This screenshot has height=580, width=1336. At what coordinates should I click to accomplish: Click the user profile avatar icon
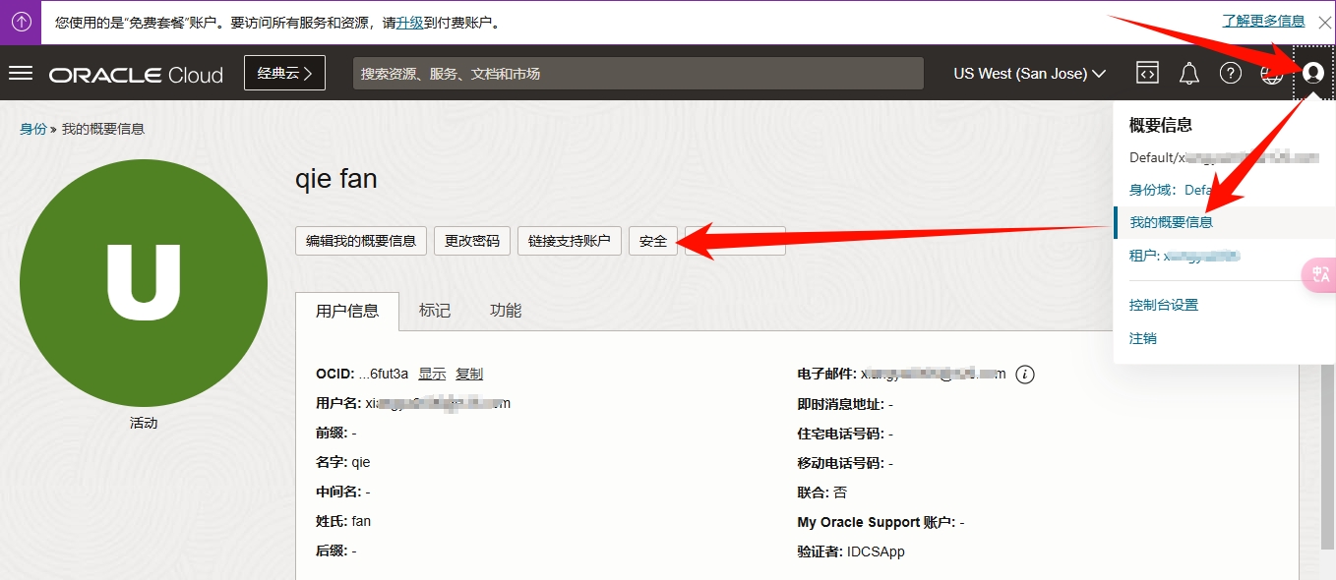[1313, 73]
